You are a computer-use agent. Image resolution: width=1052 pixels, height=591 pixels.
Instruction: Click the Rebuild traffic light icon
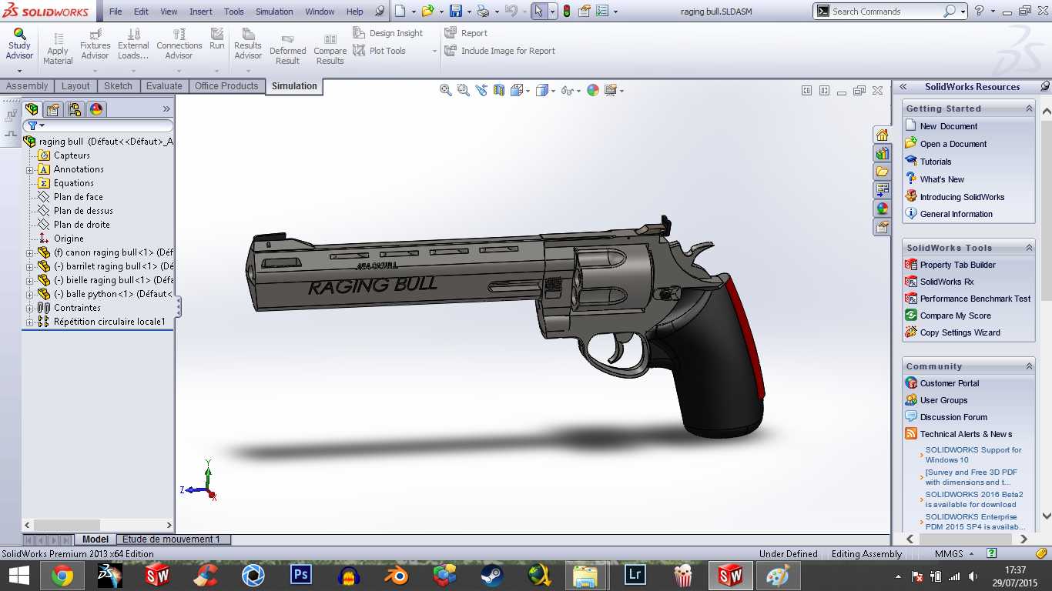567,12
